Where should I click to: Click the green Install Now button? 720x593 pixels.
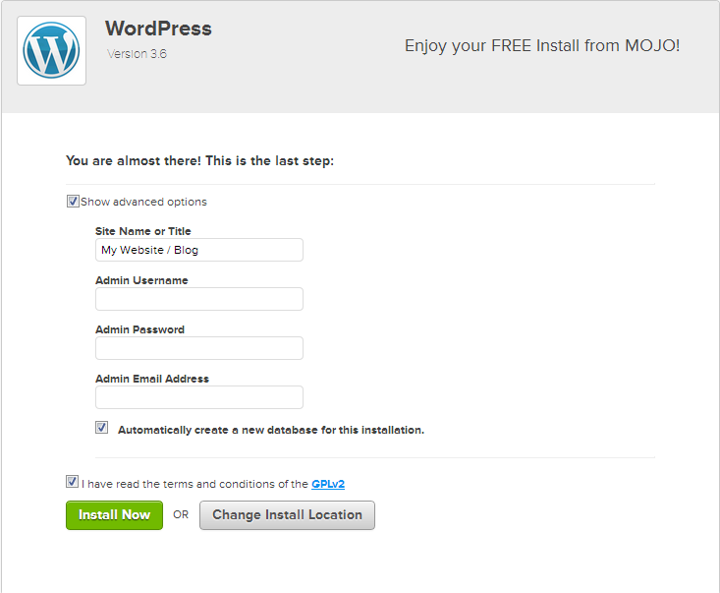[114, 515]
